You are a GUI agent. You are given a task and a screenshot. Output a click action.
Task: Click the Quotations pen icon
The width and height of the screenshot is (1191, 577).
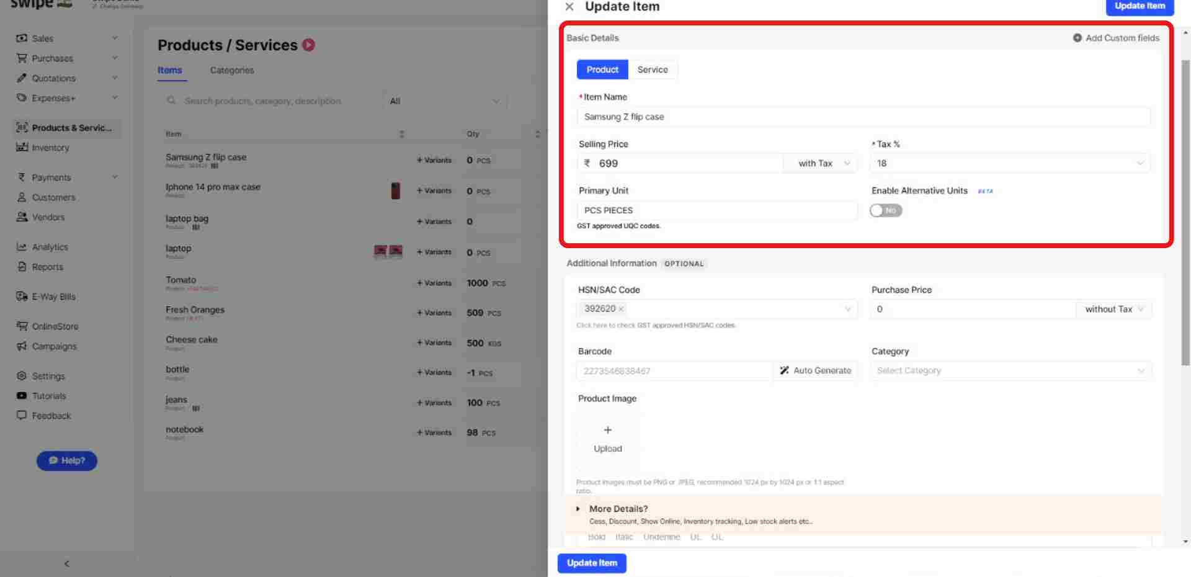22,78
